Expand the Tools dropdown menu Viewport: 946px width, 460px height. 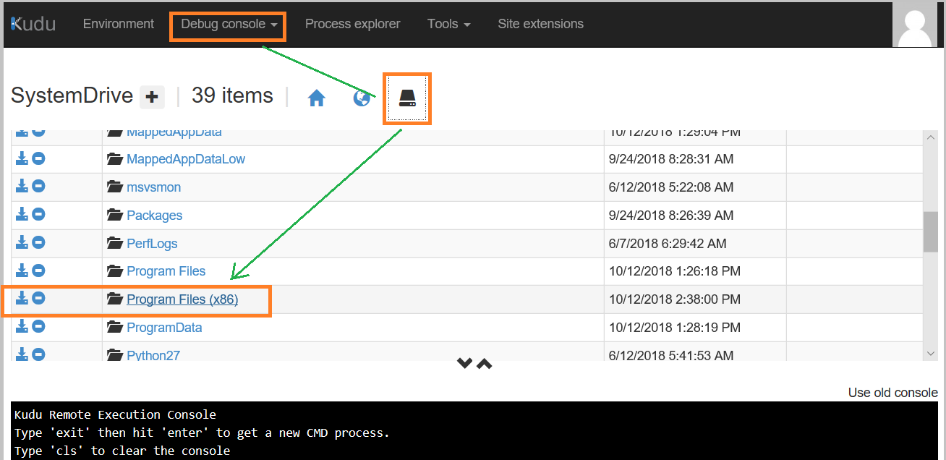pyautogui.click(x=448, y=25)
